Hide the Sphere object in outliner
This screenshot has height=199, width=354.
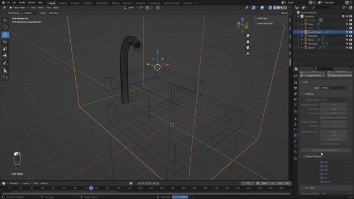pyautogui.click(x=347, y=48)
